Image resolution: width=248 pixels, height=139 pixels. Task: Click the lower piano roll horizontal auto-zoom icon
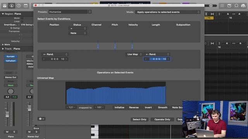coord(212,43)
